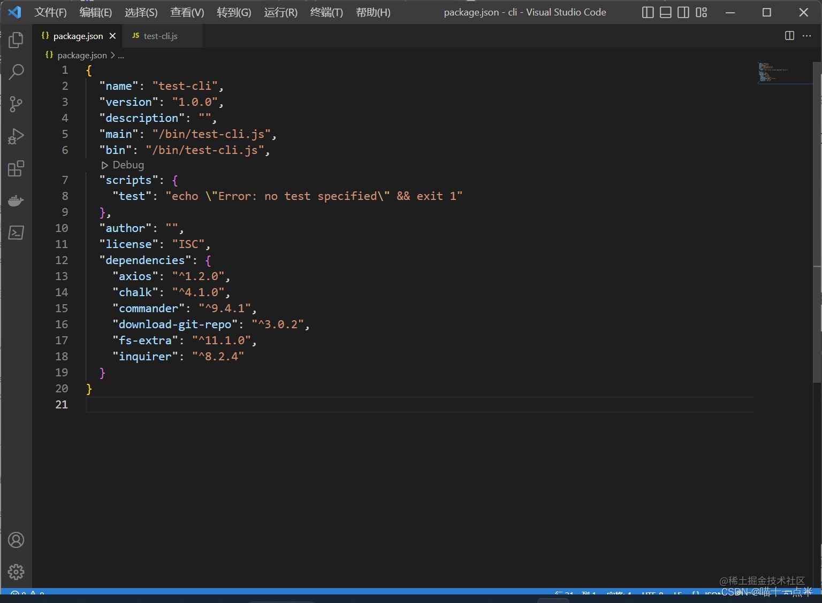Click the "bin" key on line 6

[x=115, y=150]
